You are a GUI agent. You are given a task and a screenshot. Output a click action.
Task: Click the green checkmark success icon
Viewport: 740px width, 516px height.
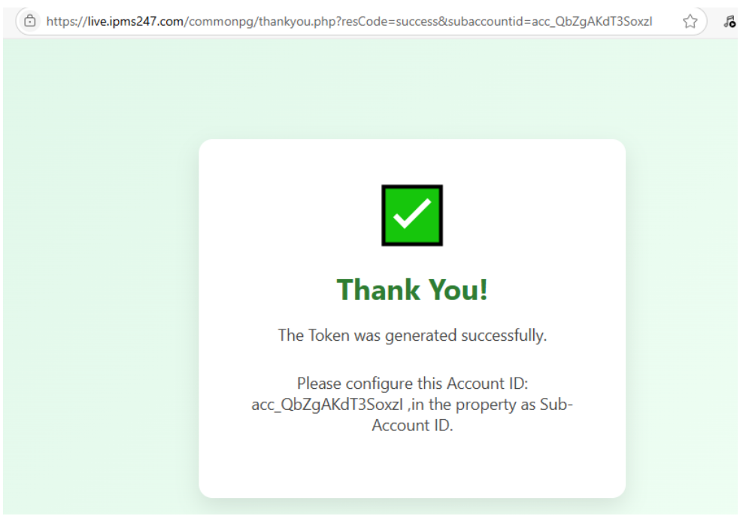(412, 215)
